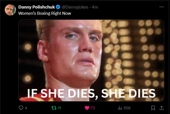Unlike the tweet via the pink heart
The height and width of the screenshot is (114, 170).
[87, 108]
